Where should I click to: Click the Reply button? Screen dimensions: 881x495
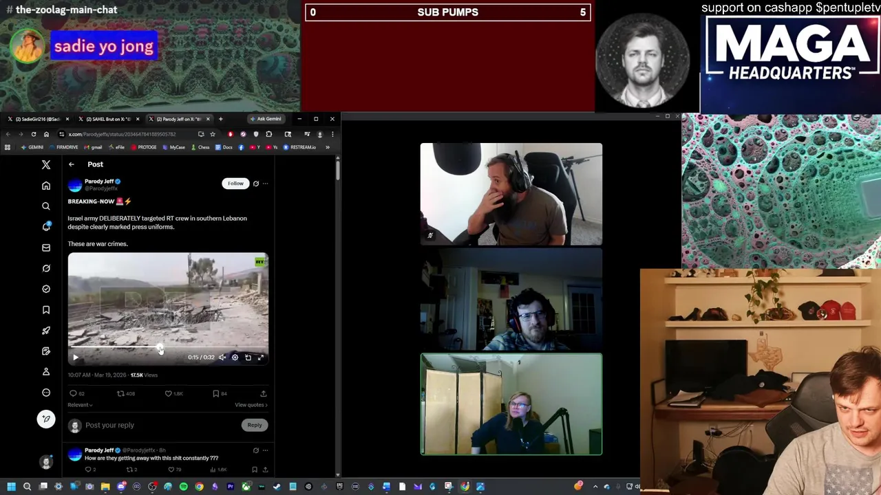coord(255,426)
